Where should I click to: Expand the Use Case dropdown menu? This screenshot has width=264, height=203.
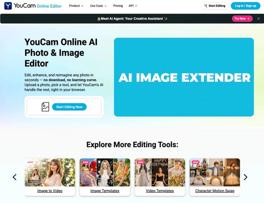tap(98, 6)
